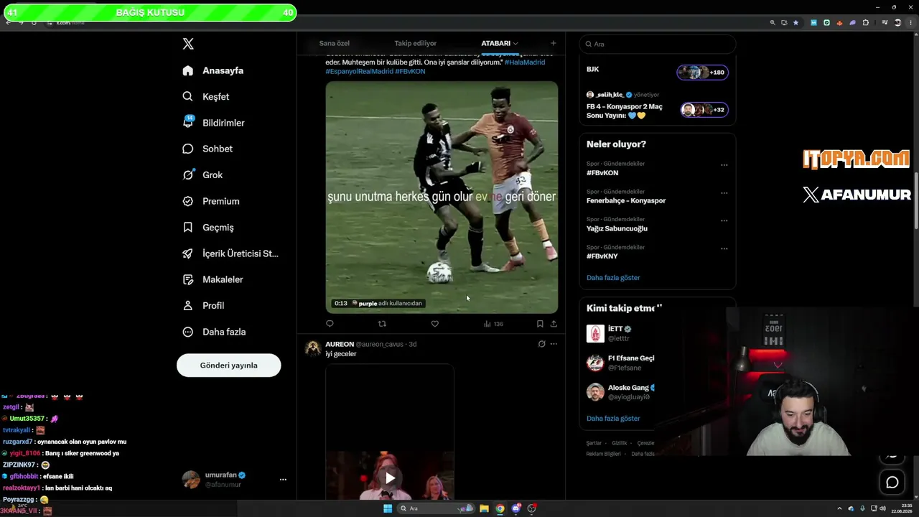Open Sohbet messages
919x517 pixels.
tap(207, 149)
